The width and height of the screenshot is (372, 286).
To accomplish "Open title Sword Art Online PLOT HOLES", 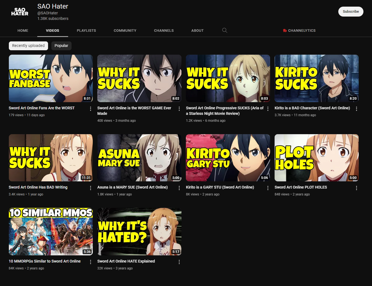I will (301, 187).
